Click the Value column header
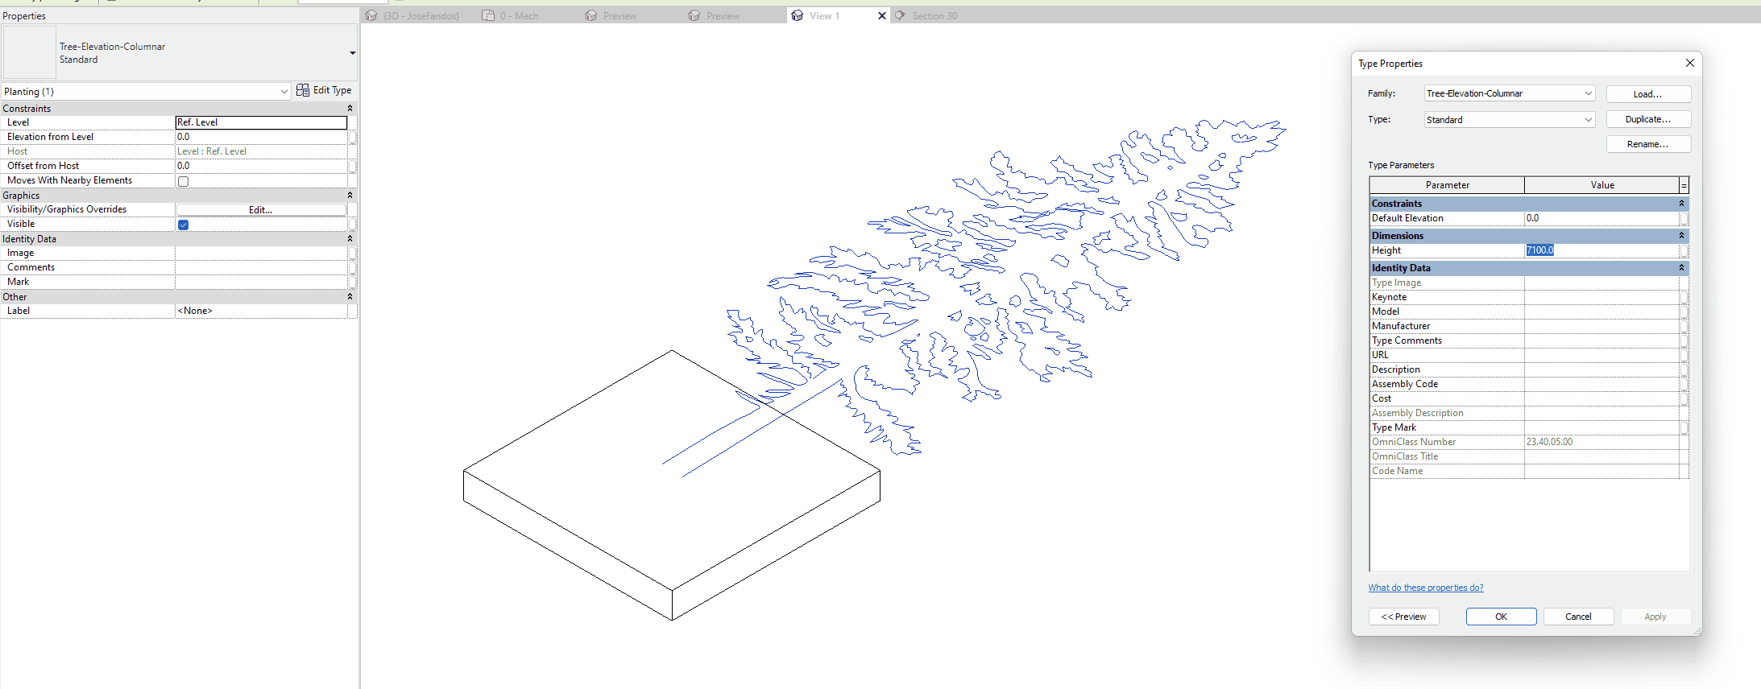This screenshot has width=1761, height=689. [1601, 185]
